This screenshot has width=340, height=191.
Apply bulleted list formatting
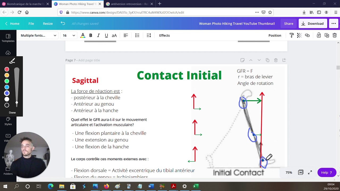tap(137, 35)
